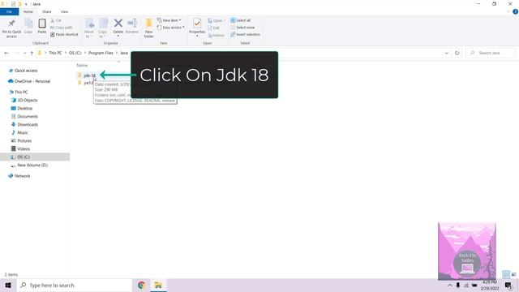Open Music in the sidebar
Viewport: 519px width, 292px height.
click(23, 132)
